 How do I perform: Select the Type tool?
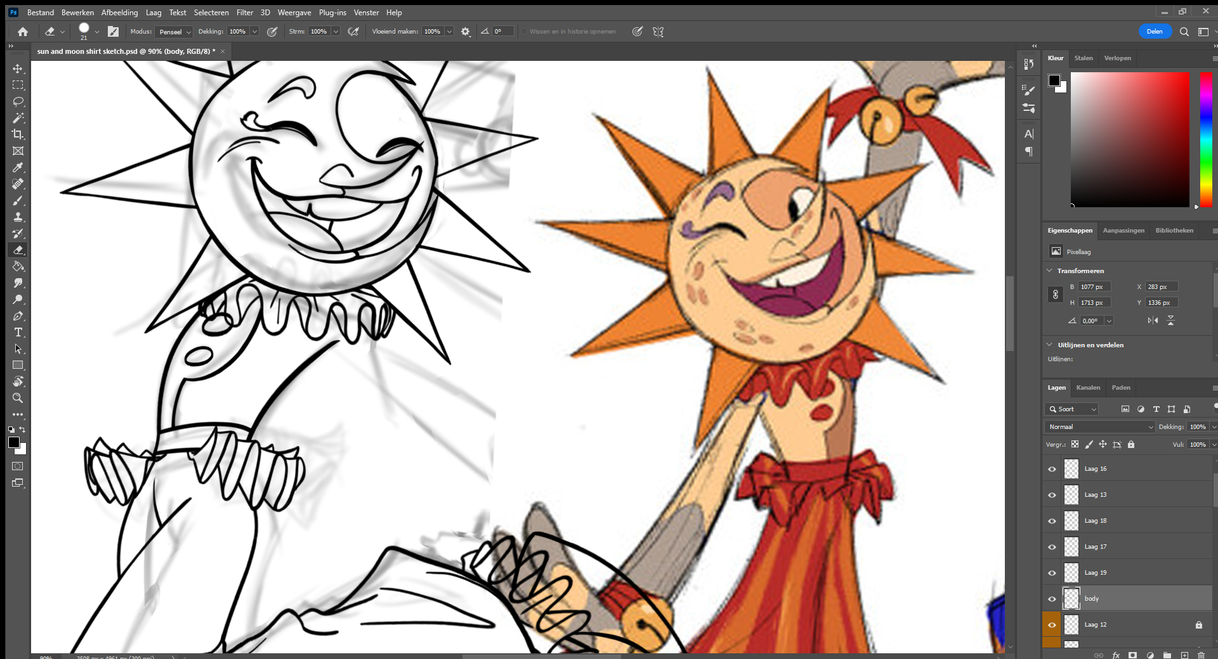18,332
